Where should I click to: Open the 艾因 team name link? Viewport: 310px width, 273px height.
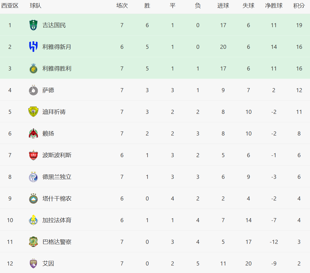point(48,263)
